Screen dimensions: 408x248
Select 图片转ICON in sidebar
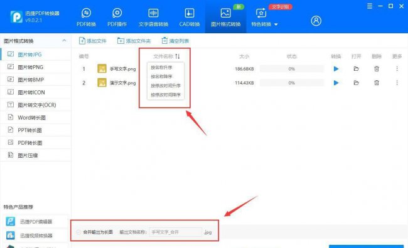pos(35,93)
